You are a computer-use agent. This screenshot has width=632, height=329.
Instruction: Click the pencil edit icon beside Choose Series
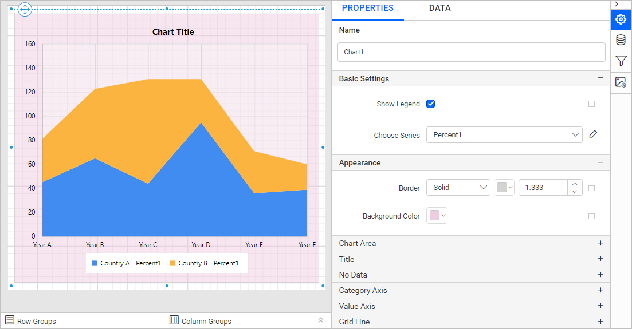[x=593, y=134]
